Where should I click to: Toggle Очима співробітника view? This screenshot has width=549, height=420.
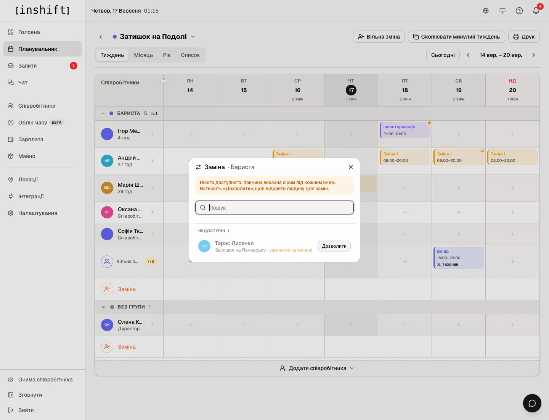coord(42,380)
